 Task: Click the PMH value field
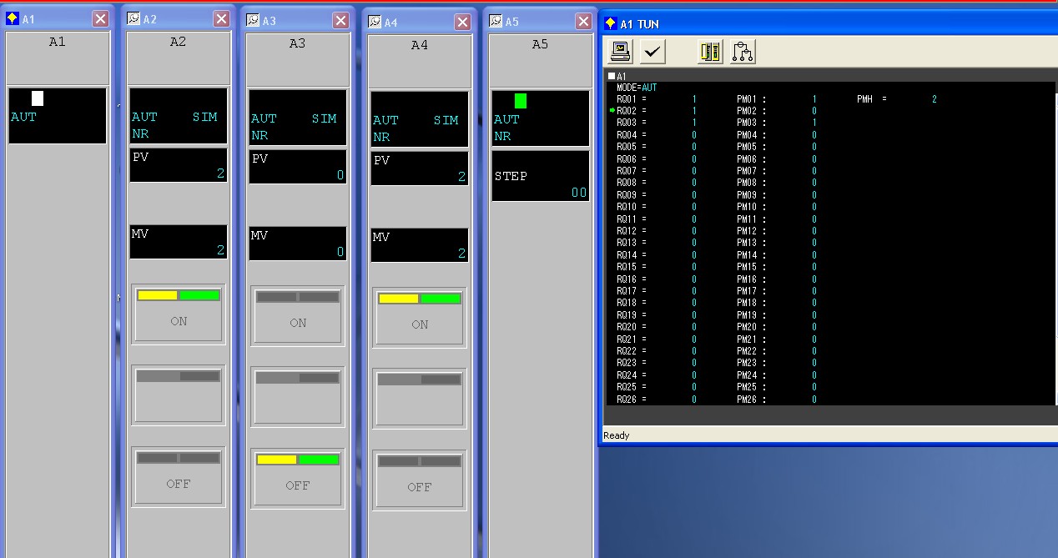click(934, 99)
